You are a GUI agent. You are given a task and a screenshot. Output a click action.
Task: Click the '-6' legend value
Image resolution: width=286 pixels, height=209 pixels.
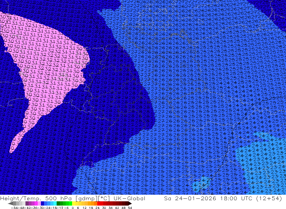66,208
